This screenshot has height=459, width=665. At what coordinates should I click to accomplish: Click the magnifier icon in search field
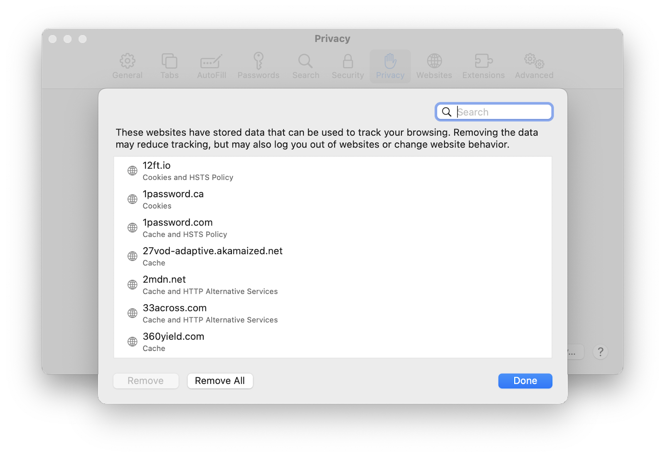coord(447,112)
